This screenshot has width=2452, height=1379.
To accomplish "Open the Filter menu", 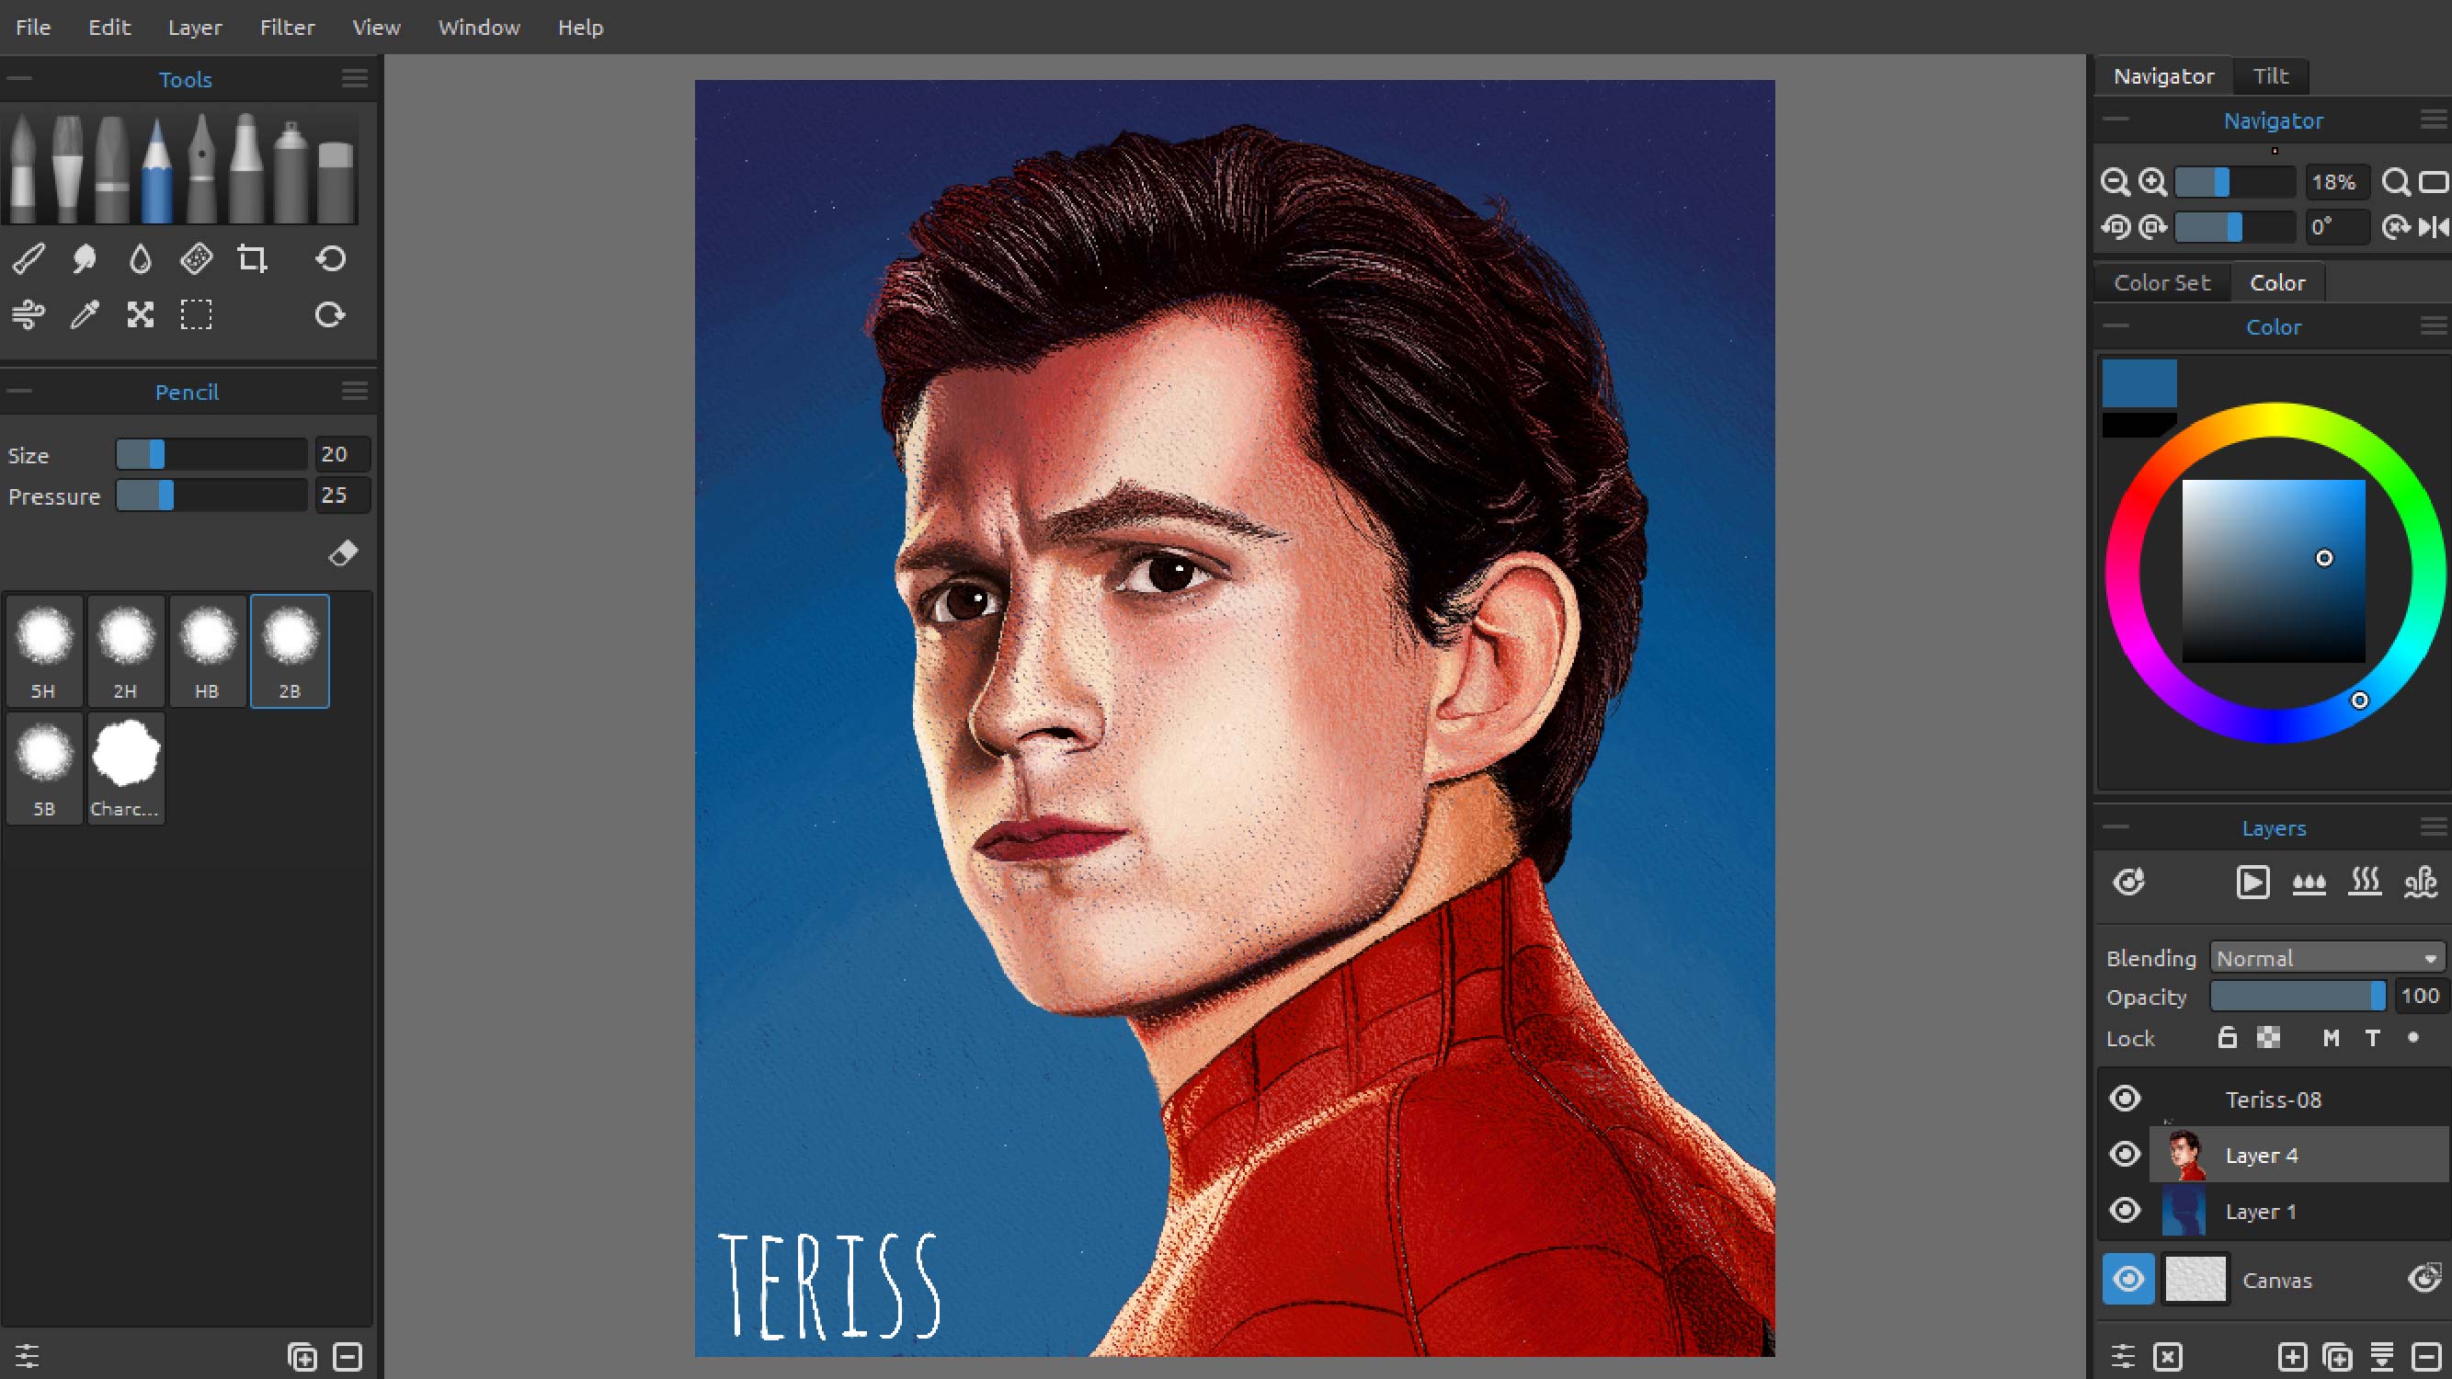I will pyautogui.click(x=287, y=28).
